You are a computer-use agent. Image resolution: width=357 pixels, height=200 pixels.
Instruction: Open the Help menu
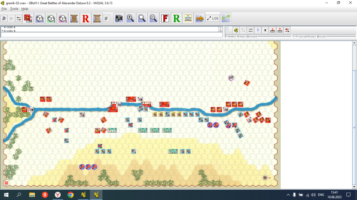[x=25, y=8]
